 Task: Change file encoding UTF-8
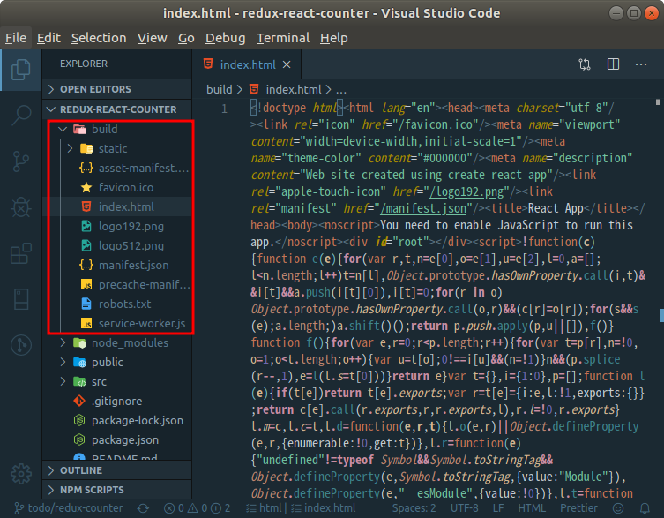click(x=464, y=508)
